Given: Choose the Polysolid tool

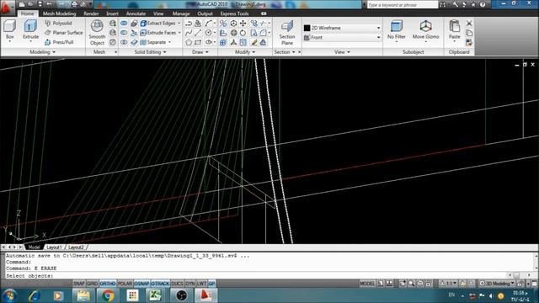Looking at the screenshot, I should click(58, 23).
